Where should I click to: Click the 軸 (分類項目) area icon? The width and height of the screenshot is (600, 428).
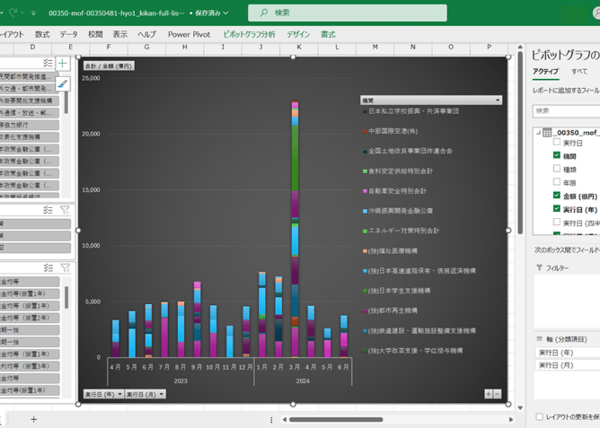540,339
